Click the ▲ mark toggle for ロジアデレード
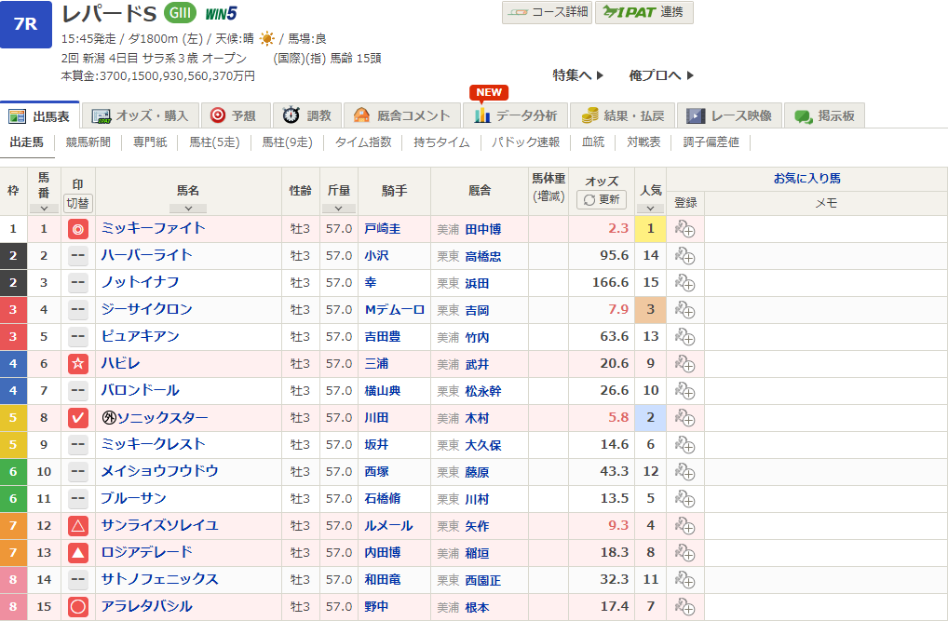948x621 pixels. (x=77, y=553)
